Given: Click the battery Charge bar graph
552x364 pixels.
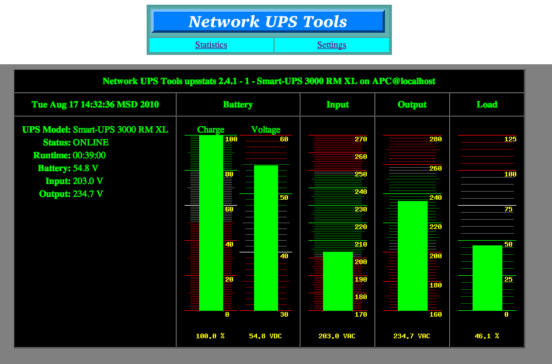Looking at the screenshot, I should pyautogui.click(x=211, y=225).
